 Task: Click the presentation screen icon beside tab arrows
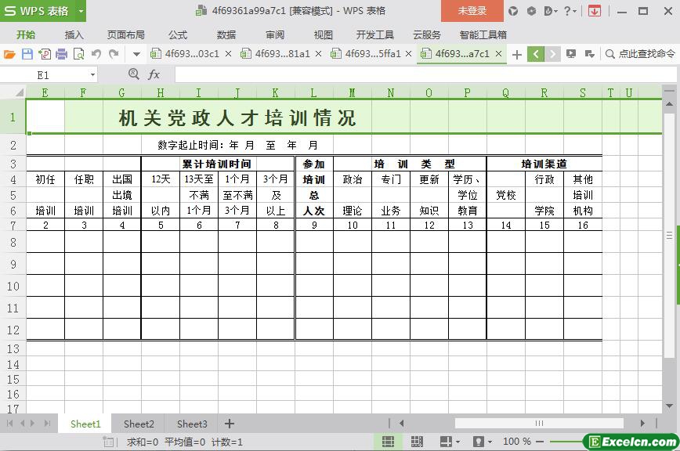coord(571,54)
